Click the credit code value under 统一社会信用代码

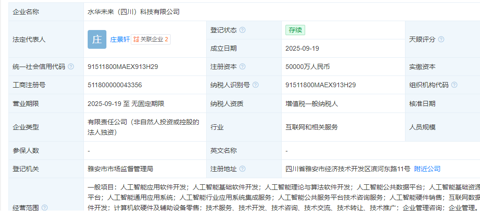coord(123,67)
